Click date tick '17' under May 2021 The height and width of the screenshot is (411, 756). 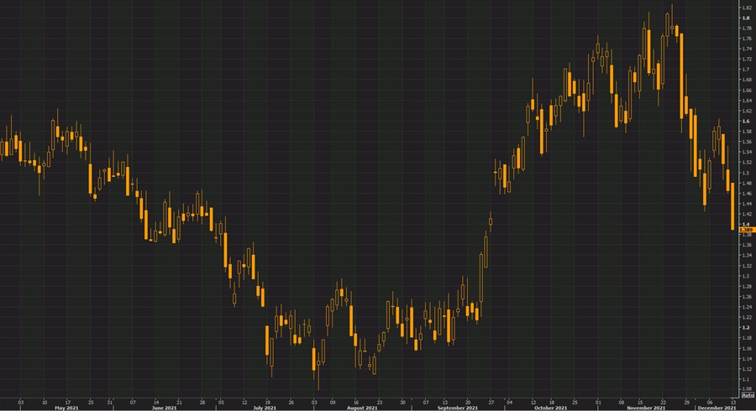pos(67,402)
